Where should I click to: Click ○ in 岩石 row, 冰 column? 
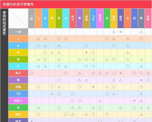[66, 114]
